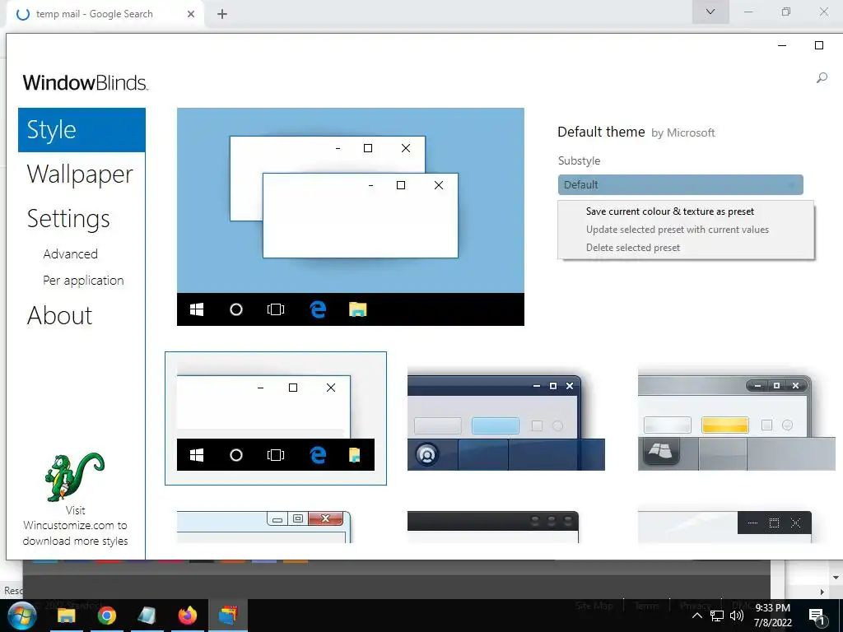Click the by Microsoft author text
Viewport: 843px width, 632px height.
(x=682, y=132)
